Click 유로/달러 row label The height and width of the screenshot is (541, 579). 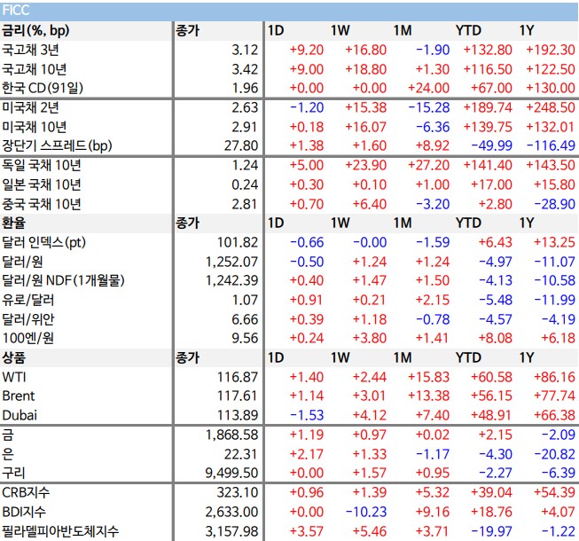click(x=28, y=300)
